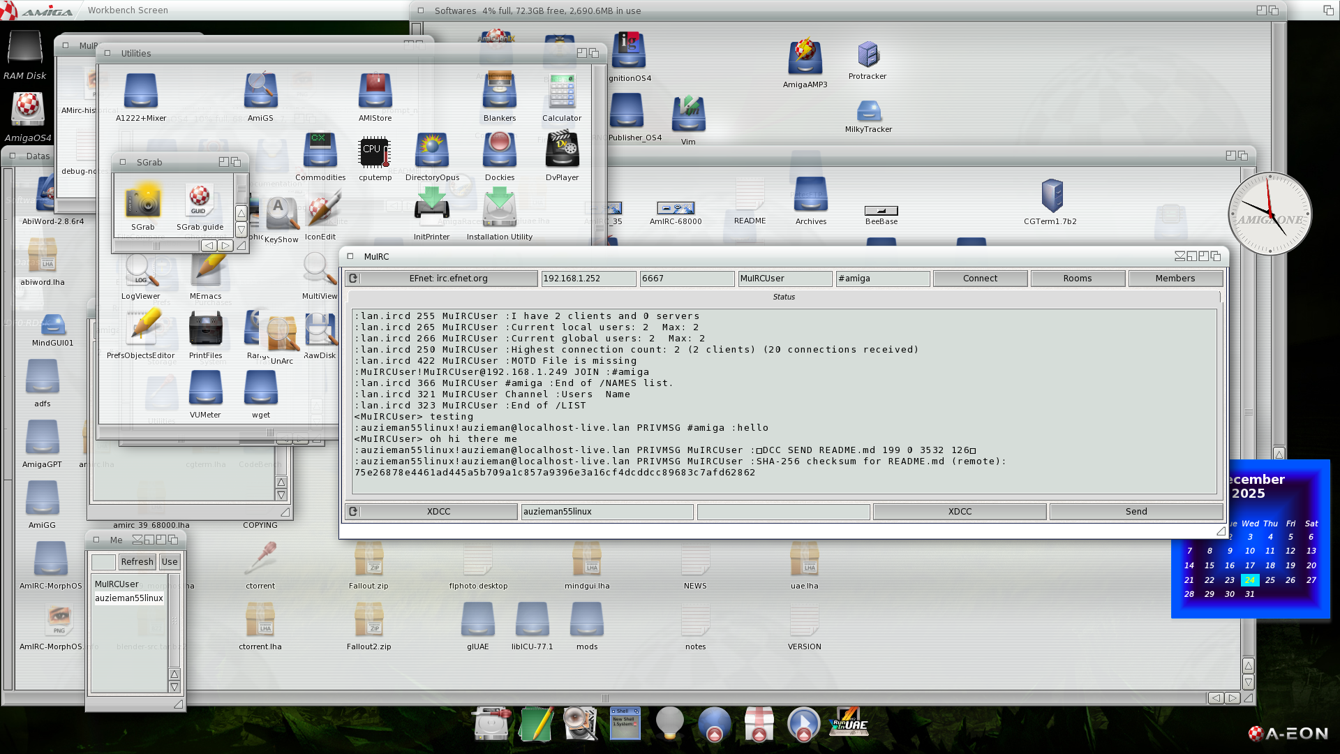Launch DirectoryOpus from Utilities

(432, 150)
